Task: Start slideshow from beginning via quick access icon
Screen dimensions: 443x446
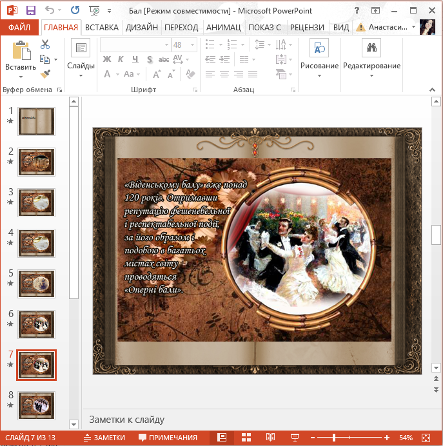Action: (x=94, y=10)
